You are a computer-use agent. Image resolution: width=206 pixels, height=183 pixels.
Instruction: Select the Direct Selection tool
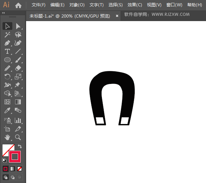point(18,26)
